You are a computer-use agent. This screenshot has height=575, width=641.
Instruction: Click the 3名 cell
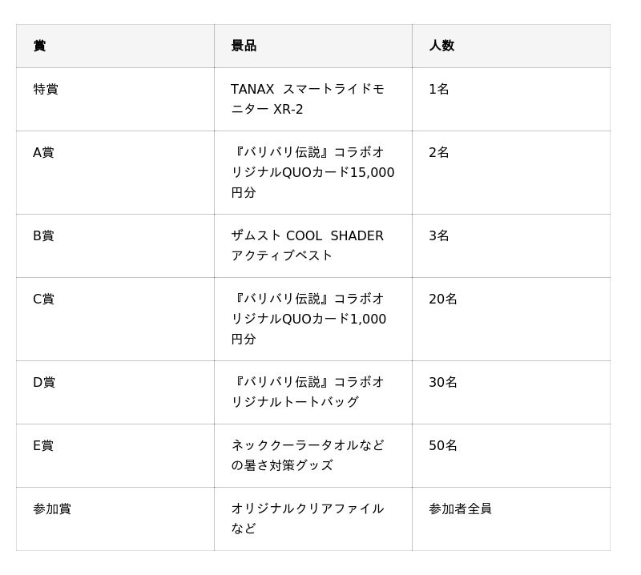[x=511, y=246]
